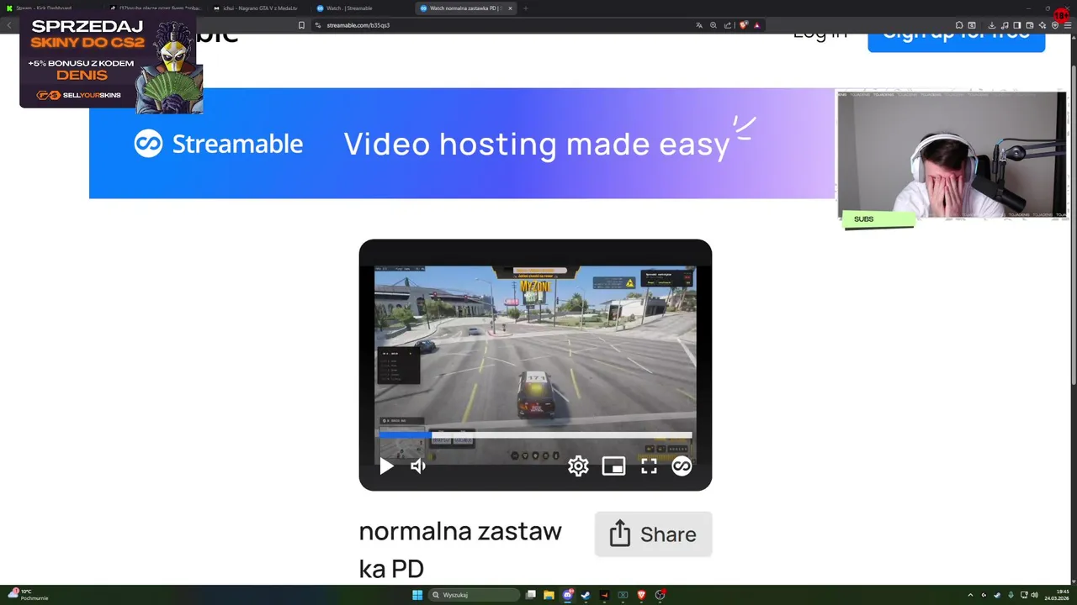1077x605 pixels.
Task: Open the Brave VPN shield icon
Action: pos(1055,25)
